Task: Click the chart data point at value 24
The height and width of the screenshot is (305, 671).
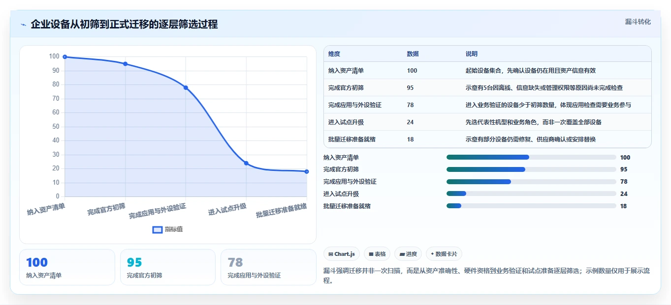Action: (x=246, y=163)
